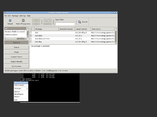Click the Architecture filter button

point(16,66)
